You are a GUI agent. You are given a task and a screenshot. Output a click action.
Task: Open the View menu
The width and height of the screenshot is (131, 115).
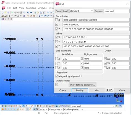point(22,8)
